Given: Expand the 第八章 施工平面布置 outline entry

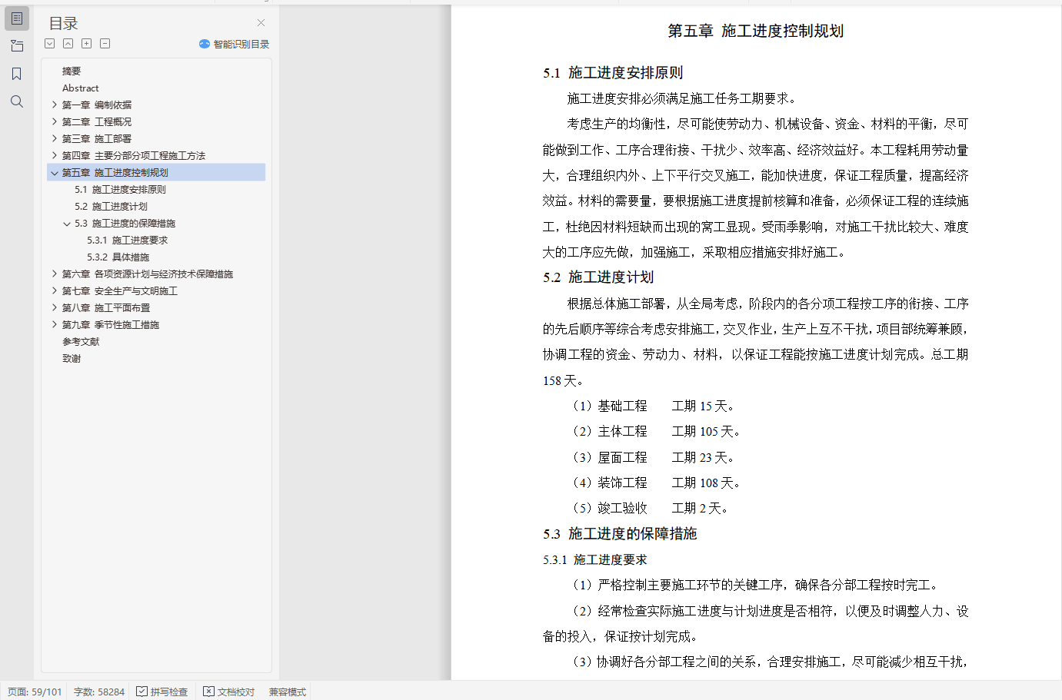Looking at the screenshot, I should 55,307.
